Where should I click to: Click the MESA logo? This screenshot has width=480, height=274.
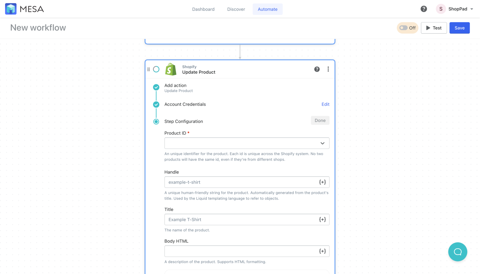coord(24,9)
